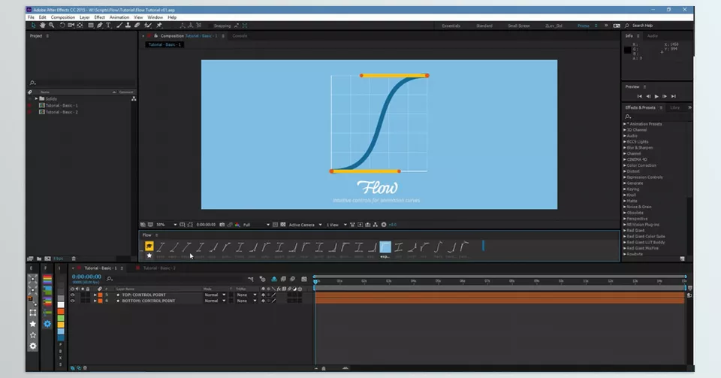Click the snapshot camera icon in viewer

222,225
